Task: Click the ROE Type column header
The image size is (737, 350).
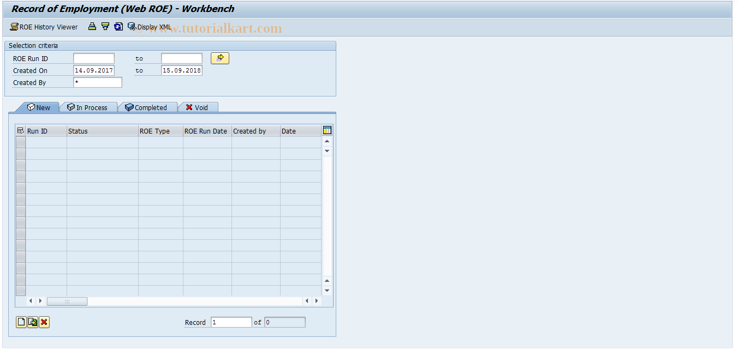Action: [x=161, y=131]
